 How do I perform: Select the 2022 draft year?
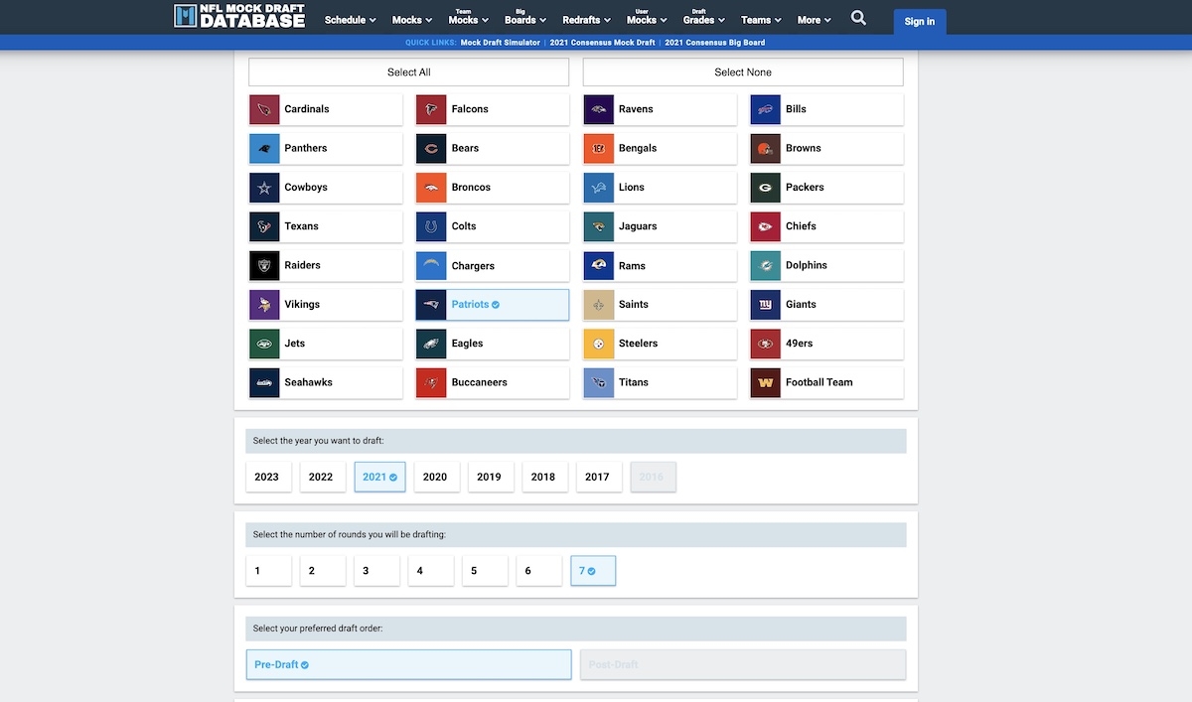(x=321, y=477)
